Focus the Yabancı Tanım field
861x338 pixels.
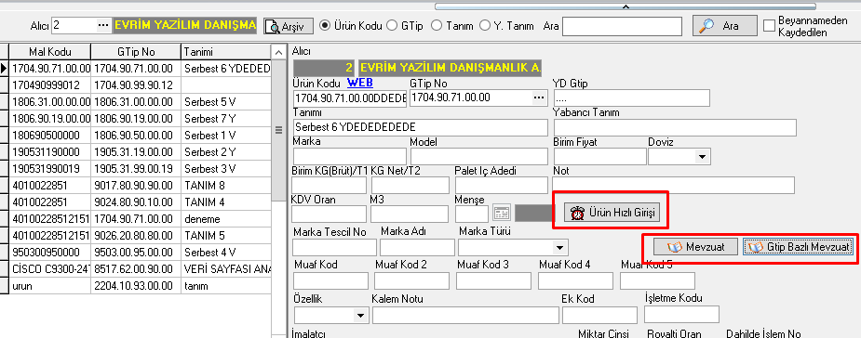click(x=675, y=127)
